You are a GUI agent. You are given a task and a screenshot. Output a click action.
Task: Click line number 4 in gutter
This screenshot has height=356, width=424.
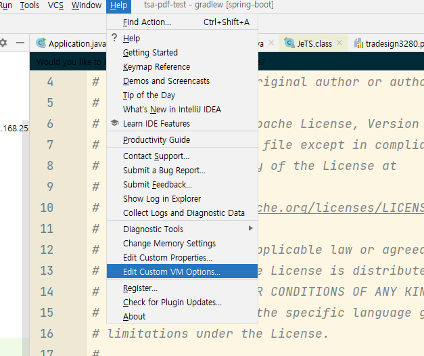[x=50, y=82]
